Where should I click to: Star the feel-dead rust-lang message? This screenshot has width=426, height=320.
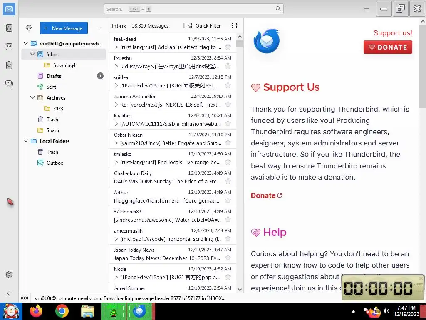tap(228, 47)
